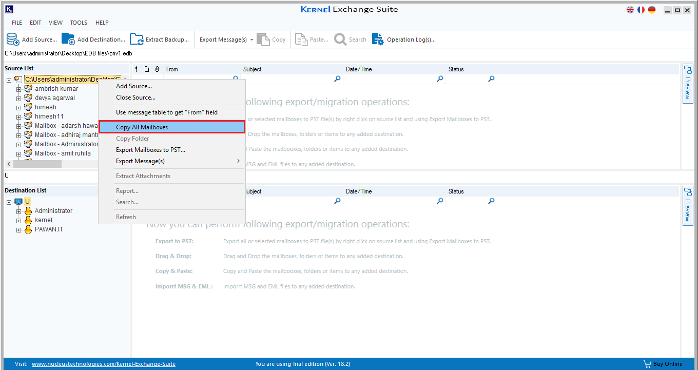Select the himesh11 mailbox row
The width and height of the screenshot is (698, 370).
tap(49, 116)
